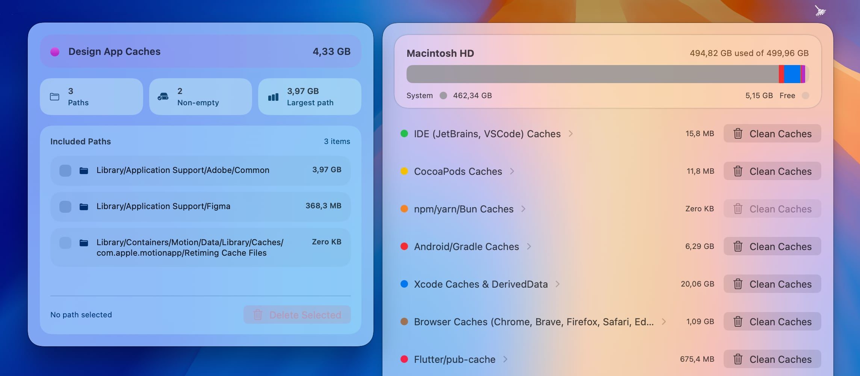Screen dimensions: 860x376
Task: Expand Xcode Caches & DerivedData chevron
Action: [558, 284]
